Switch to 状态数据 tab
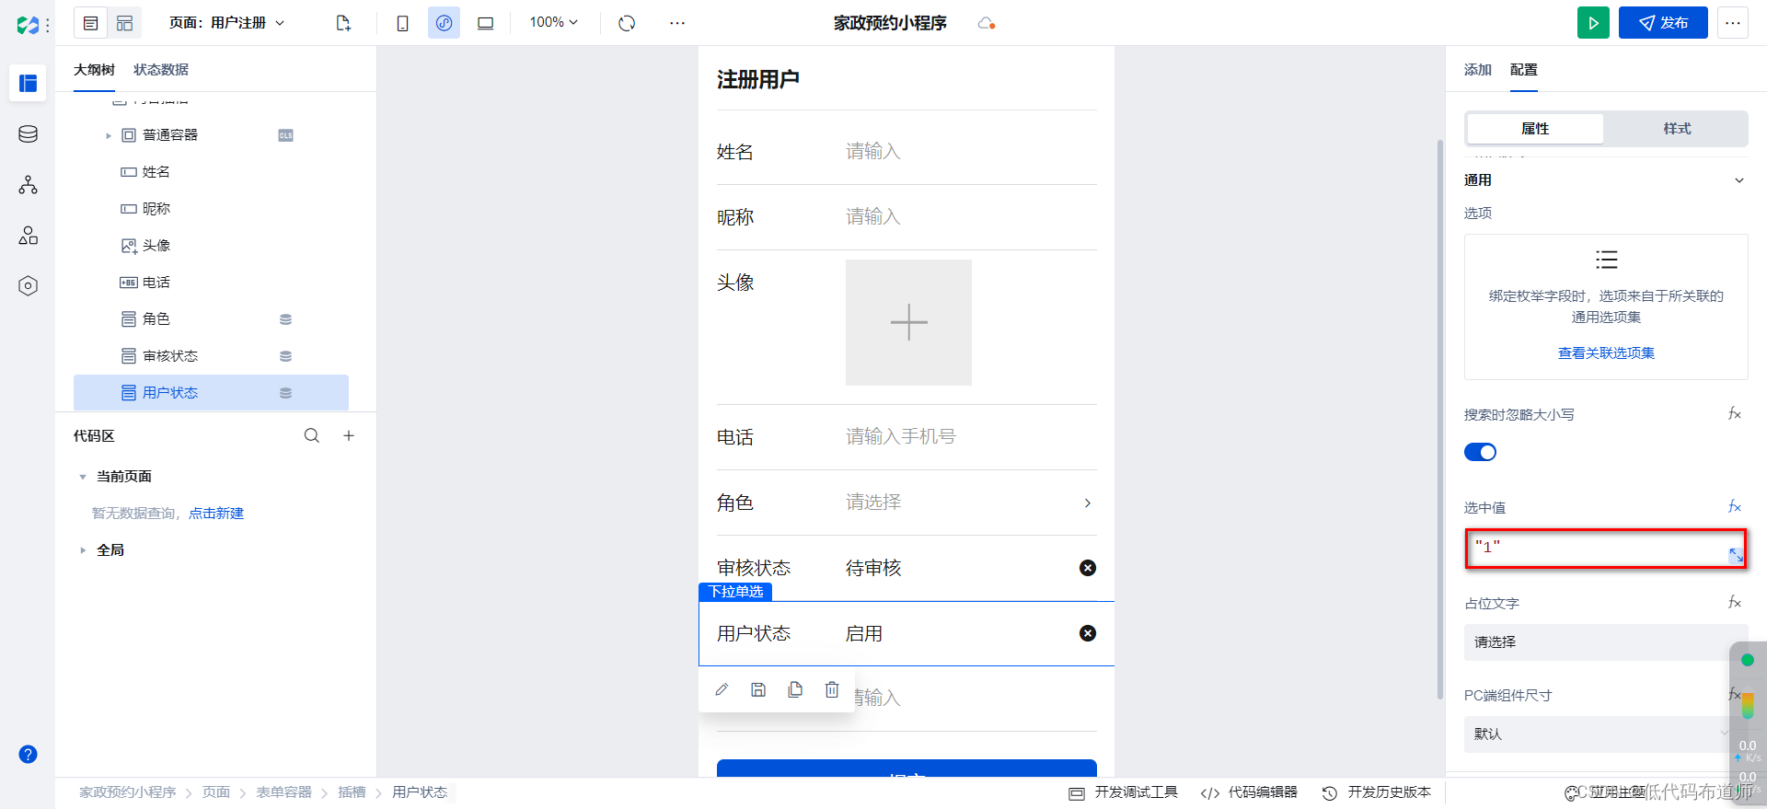This screenshot has width=1767, height=809. coord(161,70)
